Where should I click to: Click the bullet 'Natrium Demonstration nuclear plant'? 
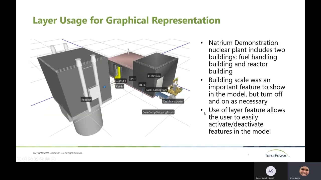click(247, 57)
